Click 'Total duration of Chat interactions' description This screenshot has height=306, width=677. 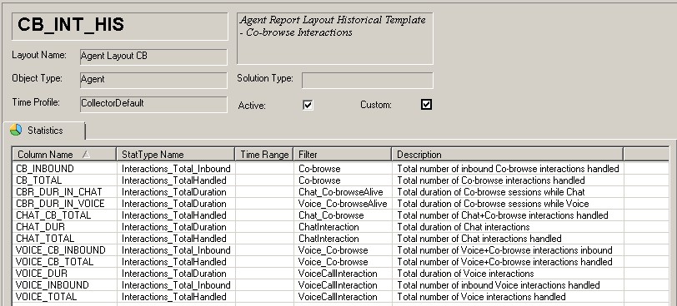[x=464, y=227]
